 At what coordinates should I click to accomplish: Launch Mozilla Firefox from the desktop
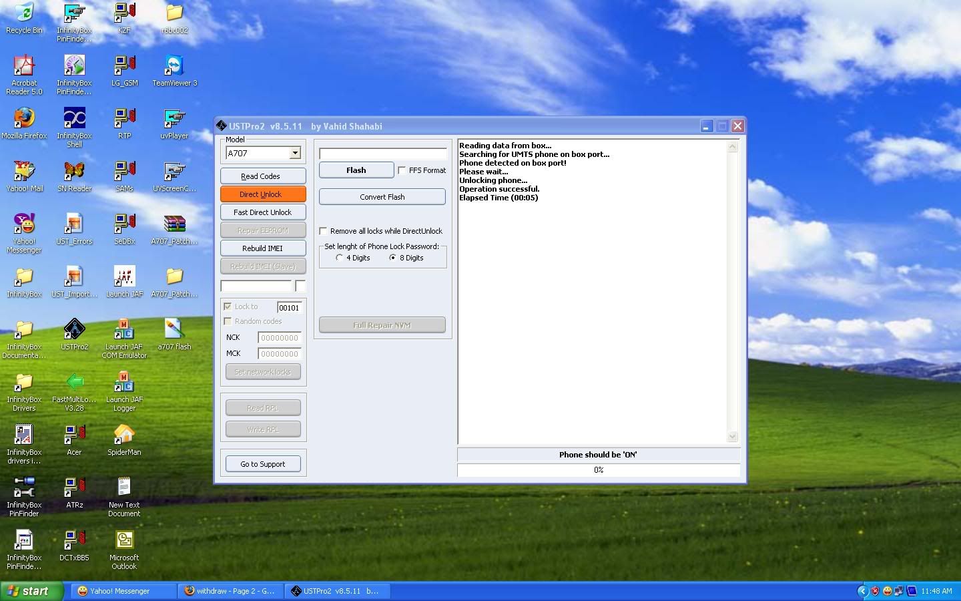pos(24,124)
